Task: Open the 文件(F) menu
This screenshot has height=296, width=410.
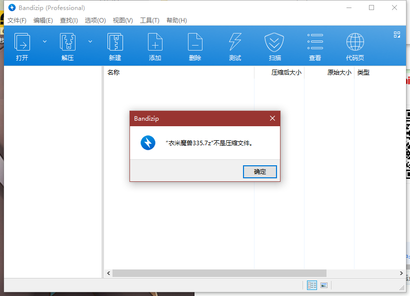Action: point(16,21)
